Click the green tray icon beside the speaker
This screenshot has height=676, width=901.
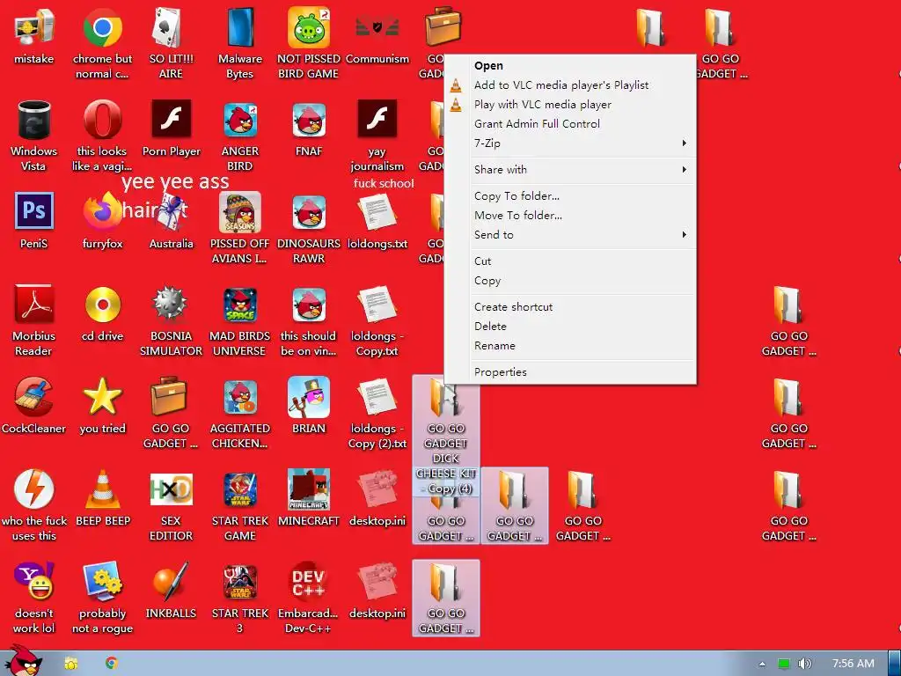784,664
